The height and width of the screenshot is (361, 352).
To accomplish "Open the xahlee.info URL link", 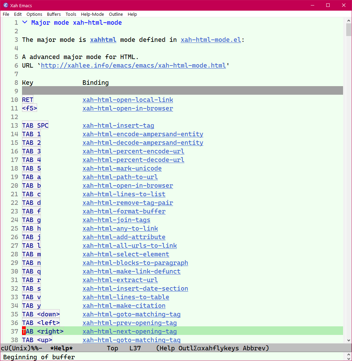I will coord(133,66).
